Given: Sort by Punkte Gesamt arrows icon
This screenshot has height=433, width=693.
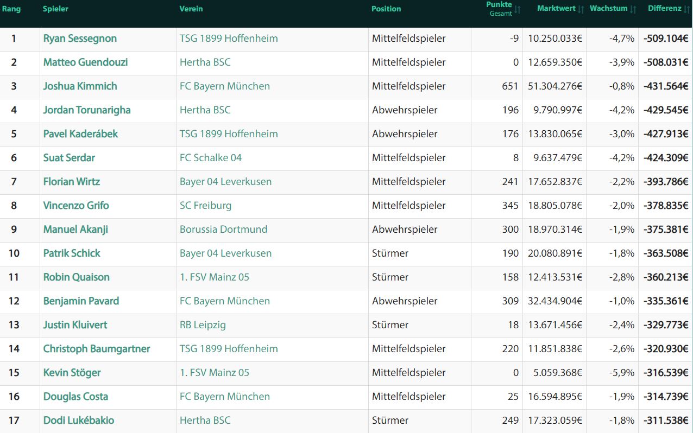Looking at the screenshot, I should (x=518, y=9).
